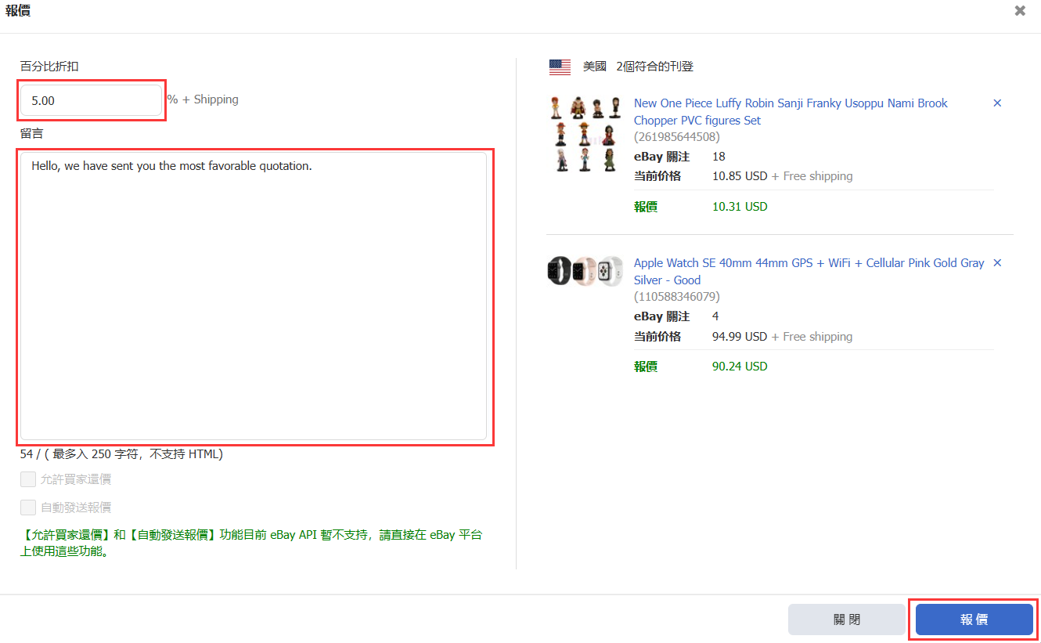This screenshot has height=643, width=1041.
Task: Click the listing ID (110588346079)
Action: (x=676, y=297)
